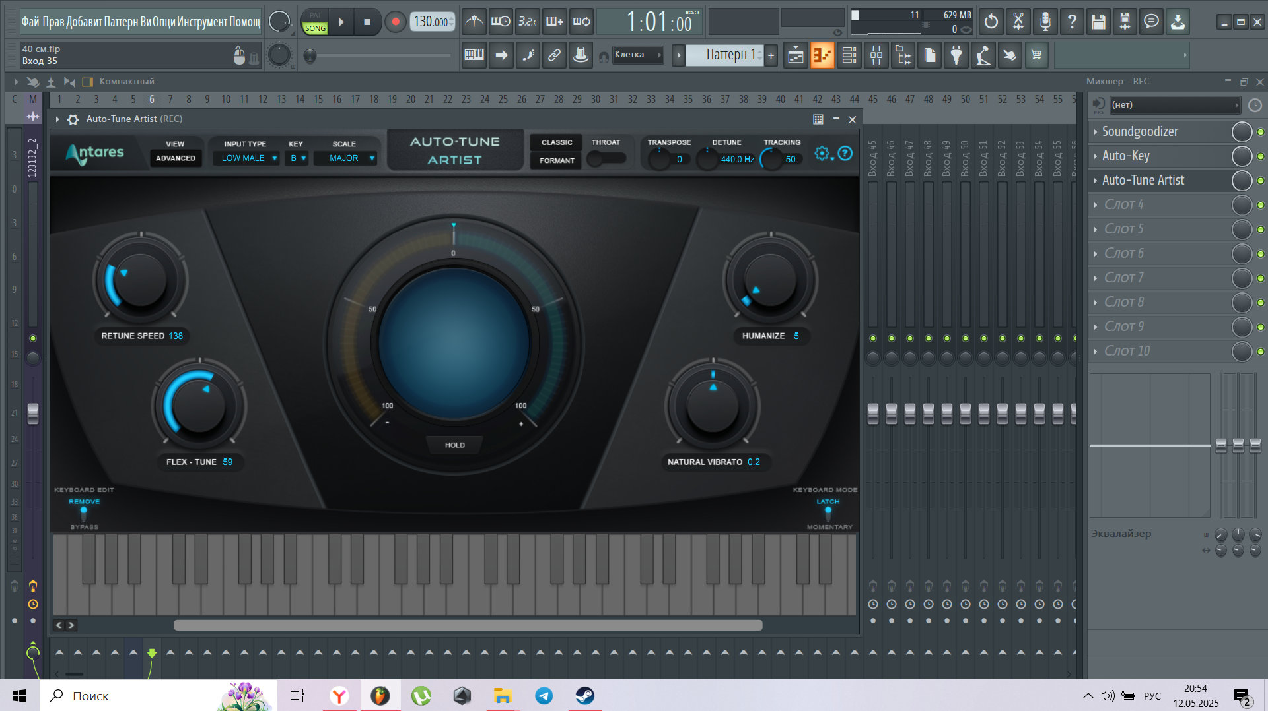This screenshot has height=711, width=1268.
Task: Stop playback with the stop button
Action: pos(367,22)
